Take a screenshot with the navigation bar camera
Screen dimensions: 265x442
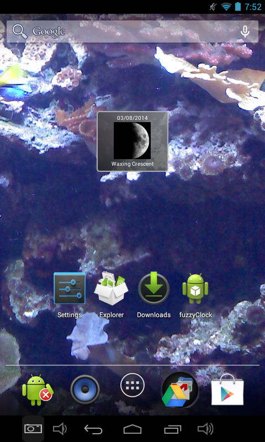[x=33, y=429]
